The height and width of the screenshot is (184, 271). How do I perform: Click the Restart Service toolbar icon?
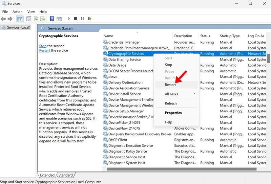coord(89,19)
